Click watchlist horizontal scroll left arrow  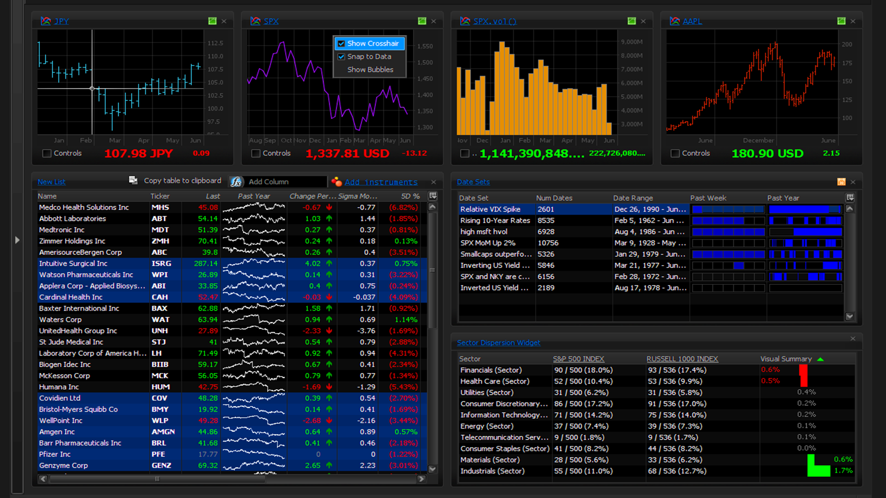[43, 479]
